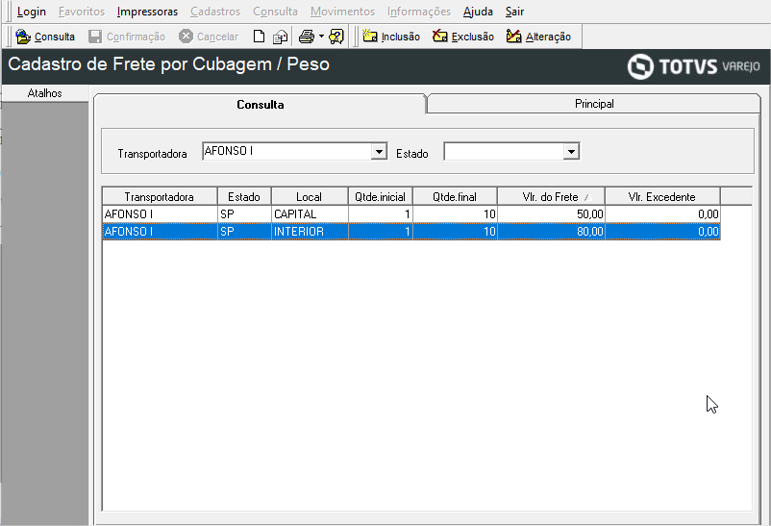The width and height of the screenshot is (771, 526).
Task: Click the Atalhos panel header
Action: [45, 93]
